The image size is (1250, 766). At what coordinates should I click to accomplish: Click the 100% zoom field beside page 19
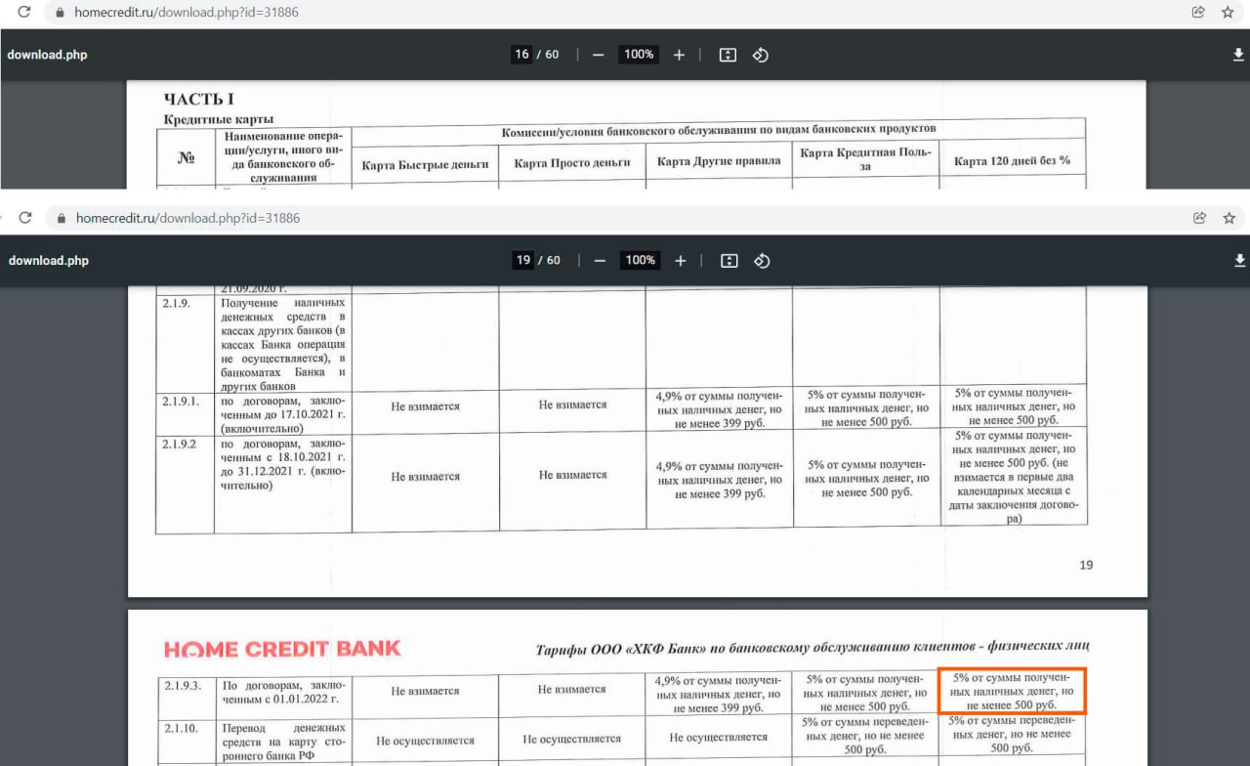point(641,261)
